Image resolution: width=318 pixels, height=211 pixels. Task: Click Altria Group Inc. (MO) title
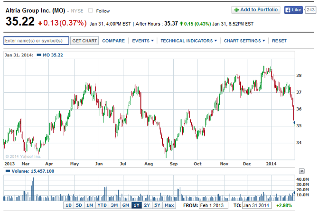tap(35, 10)
